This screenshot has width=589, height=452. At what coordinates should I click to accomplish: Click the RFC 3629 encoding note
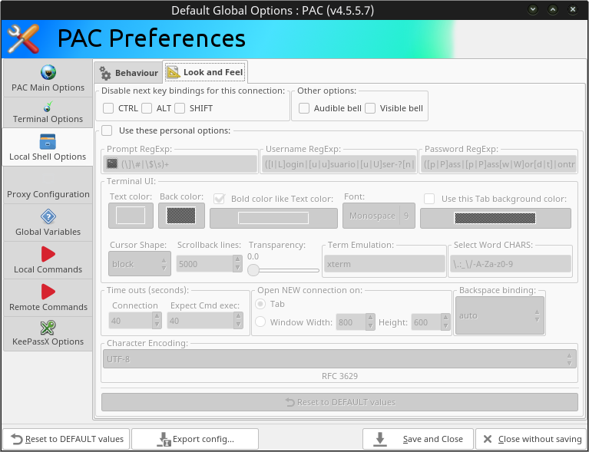coord(339,376)
